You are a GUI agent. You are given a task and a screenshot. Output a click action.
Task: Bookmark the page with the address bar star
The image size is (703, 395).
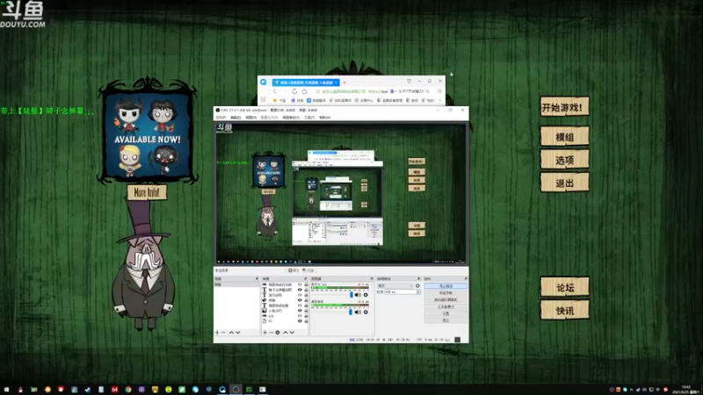coord(318,91)
